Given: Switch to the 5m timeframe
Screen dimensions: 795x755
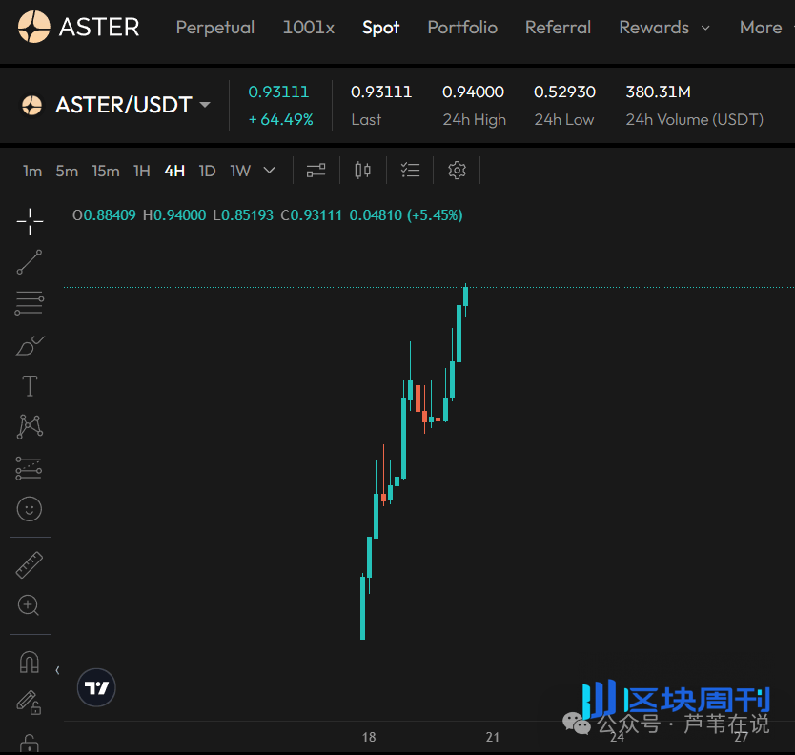Looking at the screenshot, I should [67, 171].
